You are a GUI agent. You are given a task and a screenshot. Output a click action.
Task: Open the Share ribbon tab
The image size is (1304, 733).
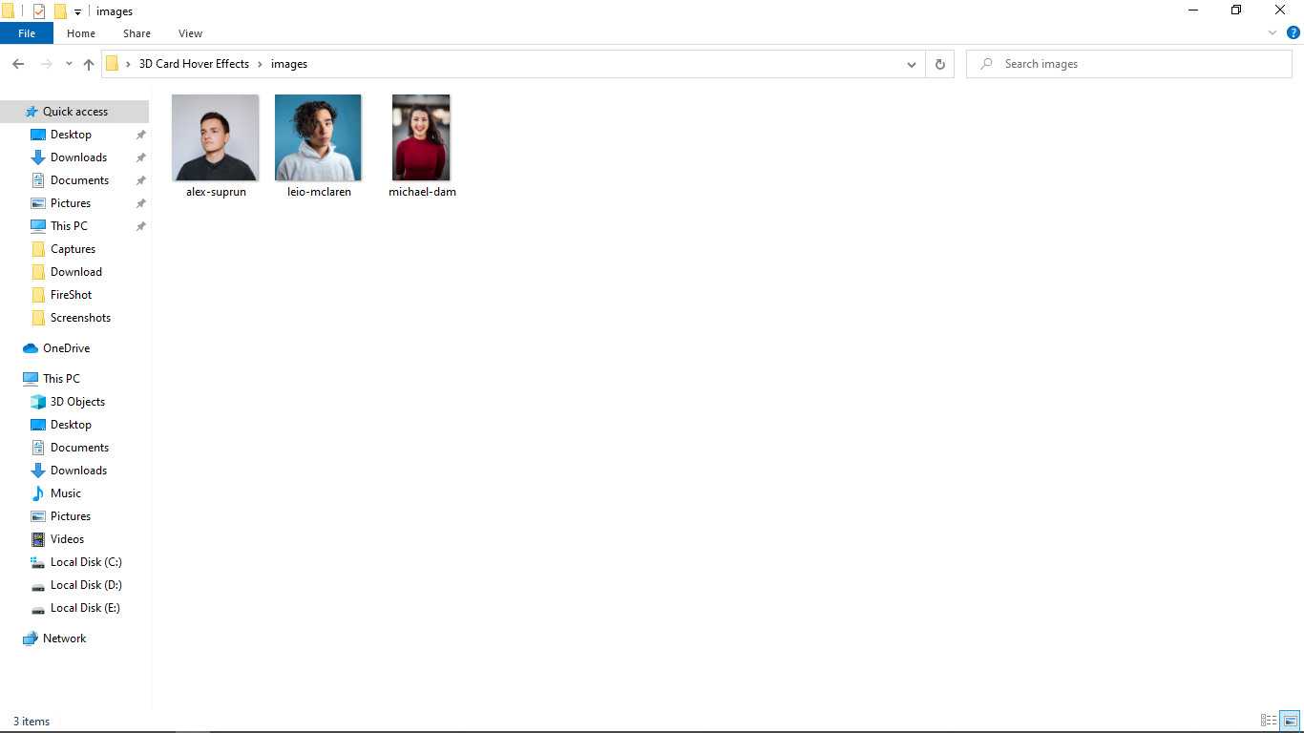[x=137, y=33]
